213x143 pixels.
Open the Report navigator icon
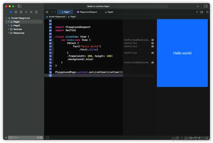(x=36, y=12)
